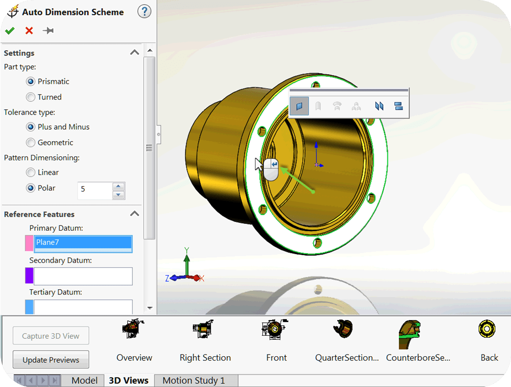Open help with the question mark icon
Viewport: 511px width, 387px height.
144,12
